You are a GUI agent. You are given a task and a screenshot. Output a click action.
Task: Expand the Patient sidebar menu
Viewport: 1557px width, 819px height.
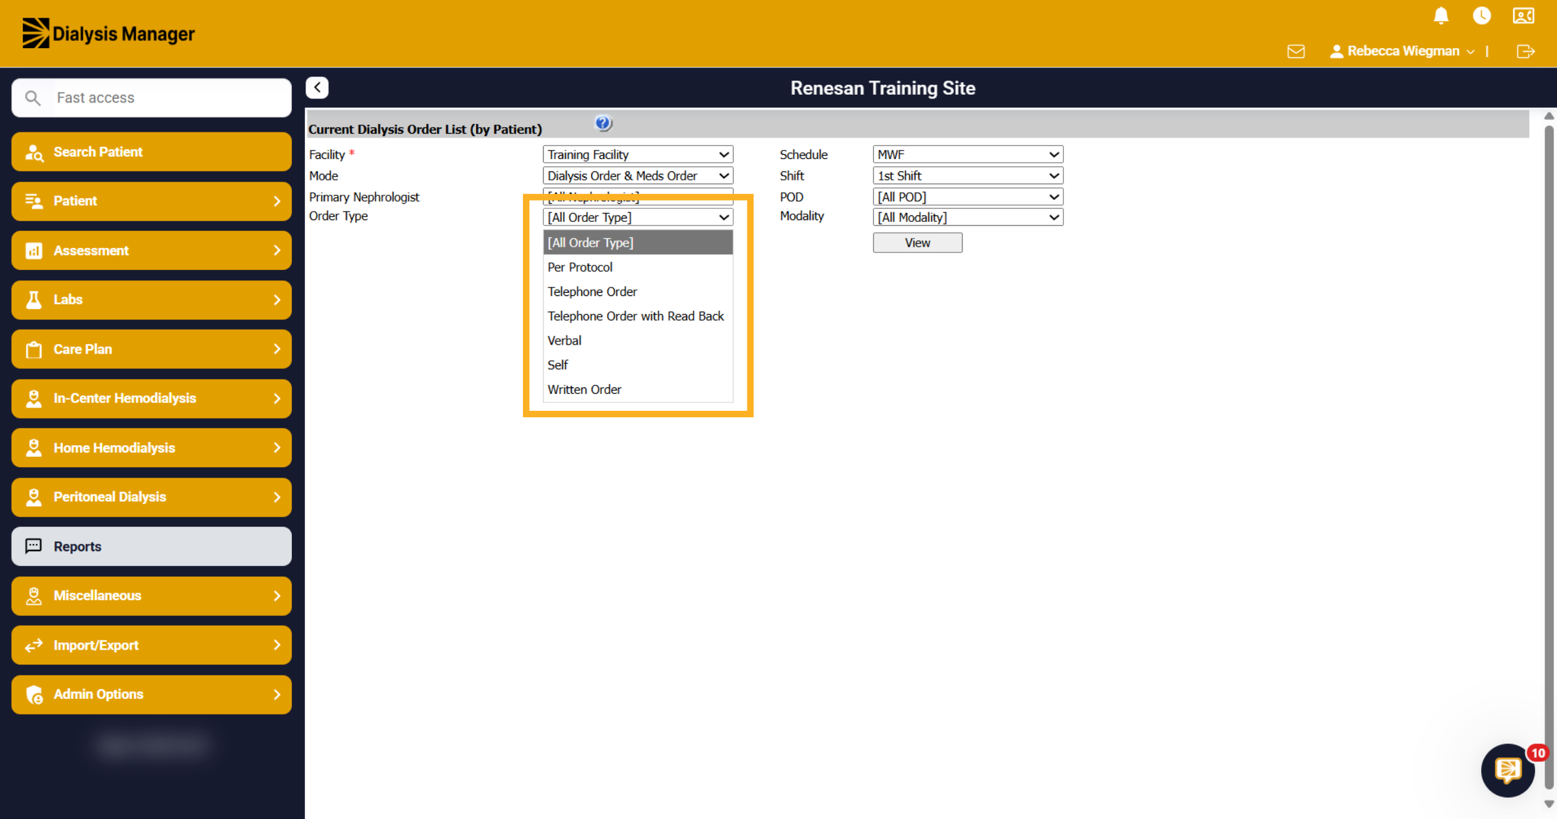151,201
